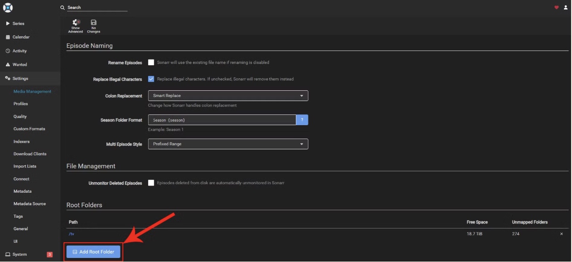This screenshot has height=262, width=572.
Task: Expand the Colon Replacement dropdown
Action: click(x=228, y=96)
